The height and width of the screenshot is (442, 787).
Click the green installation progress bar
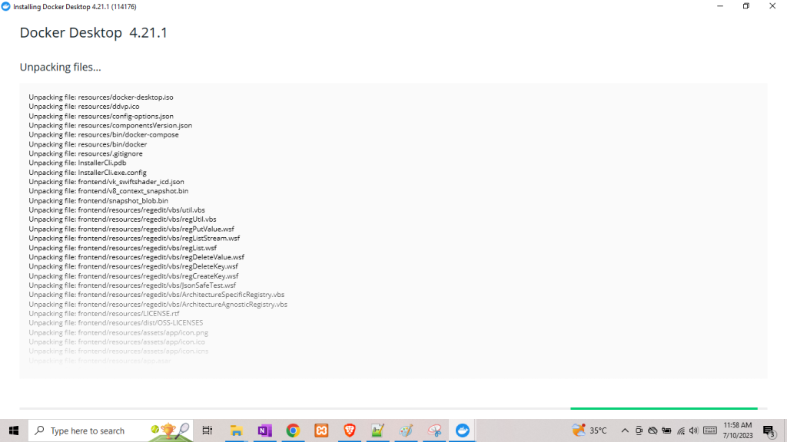click(x=663, y=408)
